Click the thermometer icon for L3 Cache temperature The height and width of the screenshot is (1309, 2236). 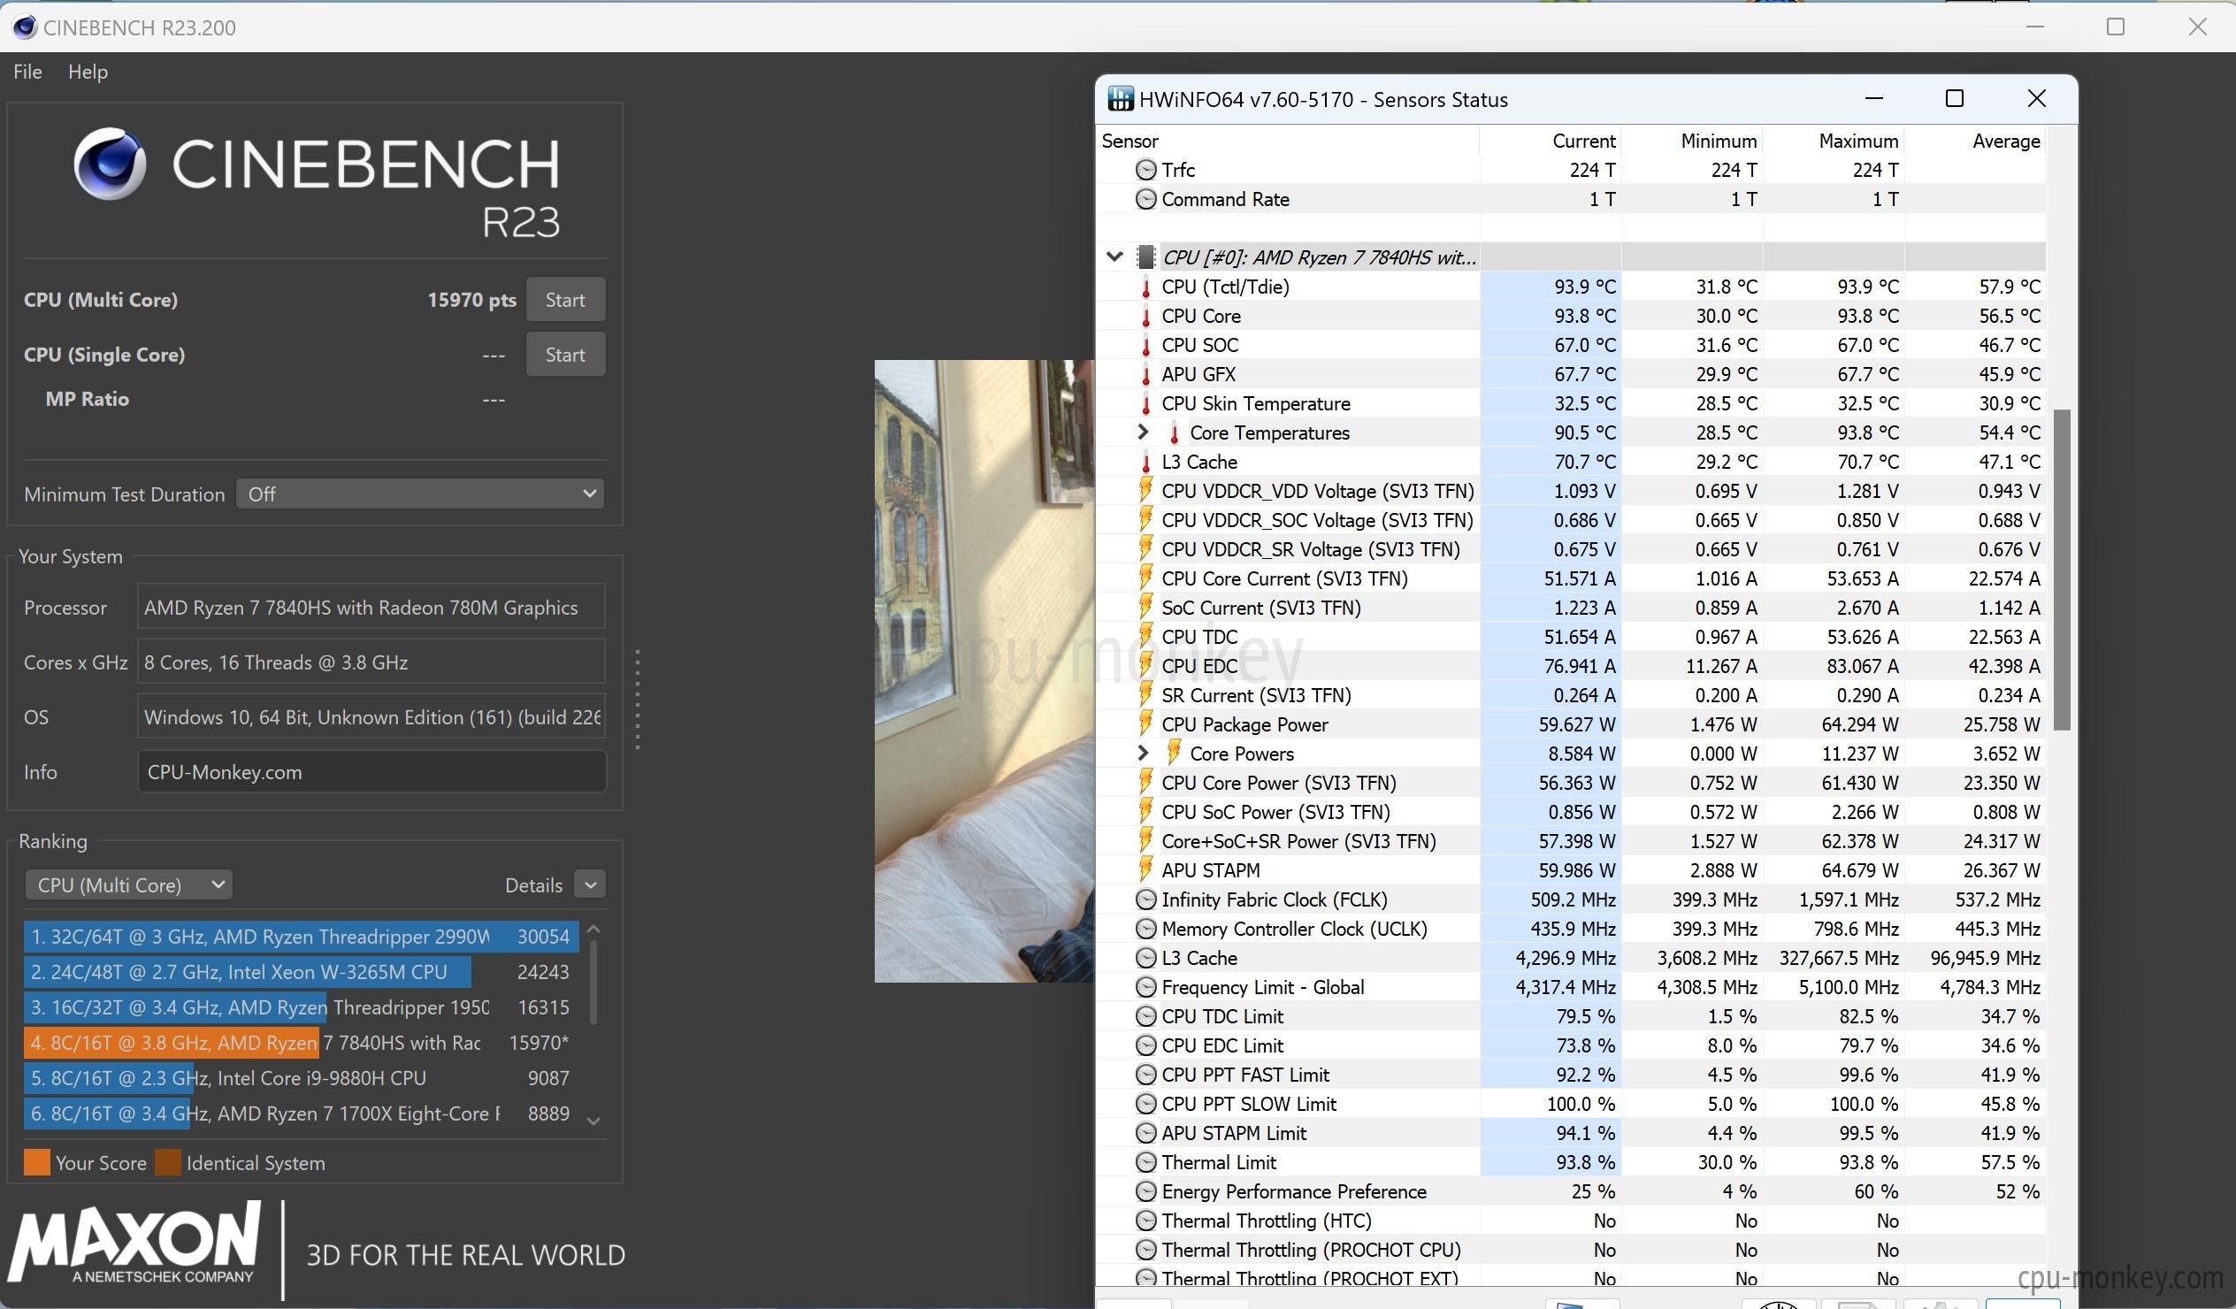1145,463
